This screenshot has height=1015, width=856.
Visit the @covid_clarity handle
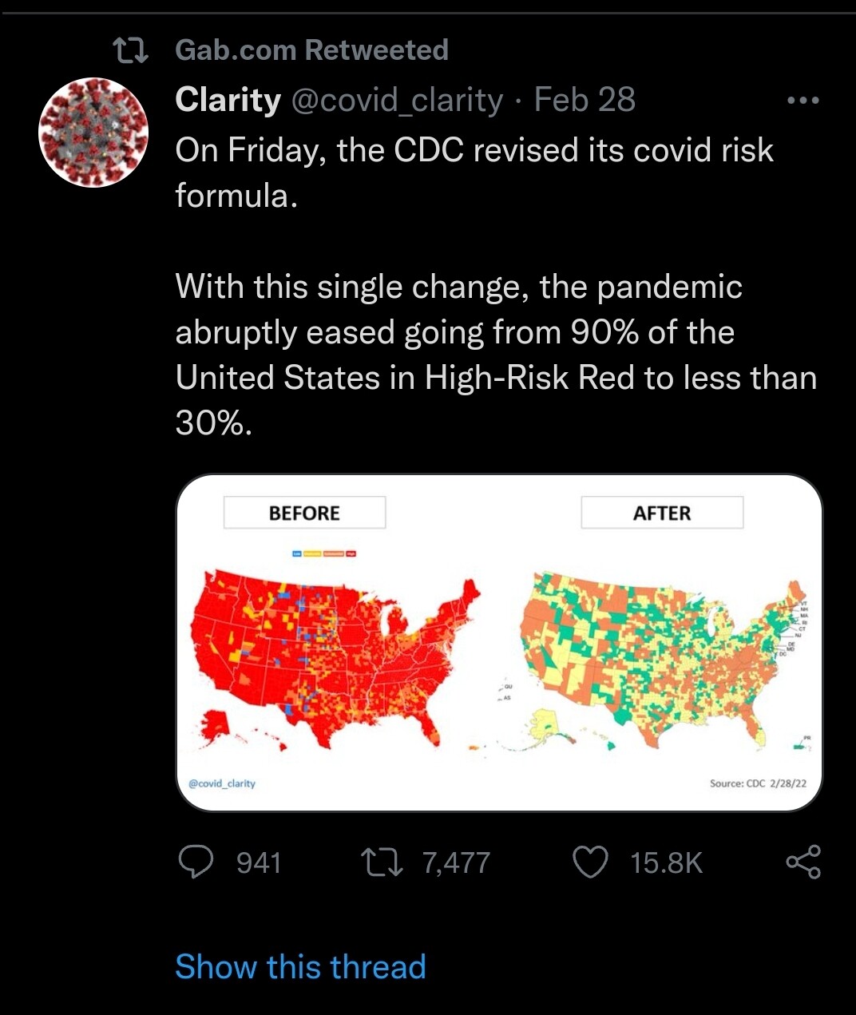point(397,101)
